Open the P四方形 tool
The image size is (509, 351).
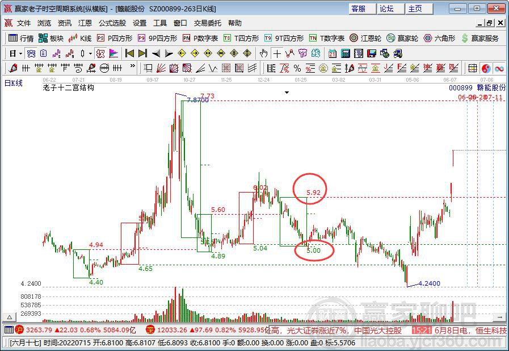pos(115,39)
